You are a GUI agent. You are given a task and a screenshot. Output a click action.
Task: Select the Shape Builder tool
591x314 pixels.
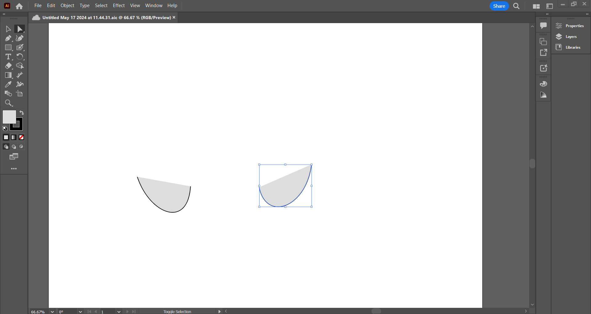click(x=20, y=66)
